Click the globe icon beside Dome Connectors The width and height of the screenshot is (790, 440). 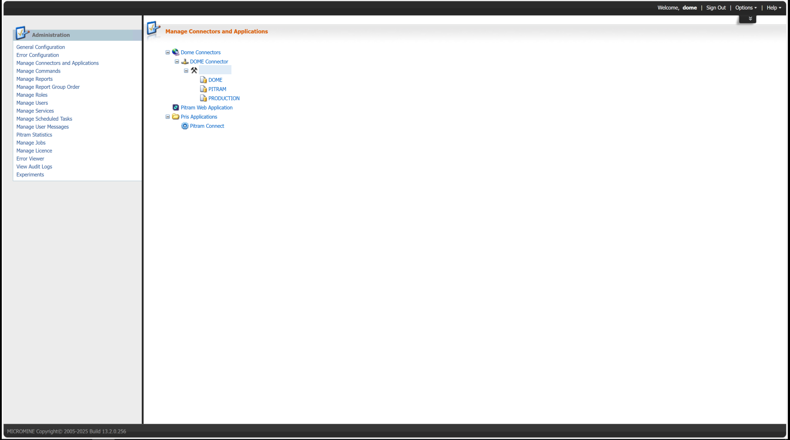176,52
